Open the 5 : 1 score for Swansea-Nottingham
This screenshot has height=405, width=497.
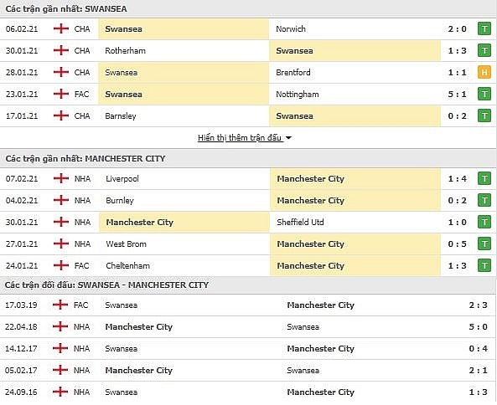(x=457, y=95)
